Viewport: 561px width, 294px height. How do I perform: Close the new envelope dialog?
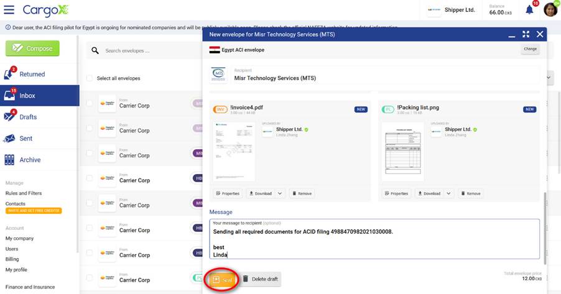click(x=540, y=34)
